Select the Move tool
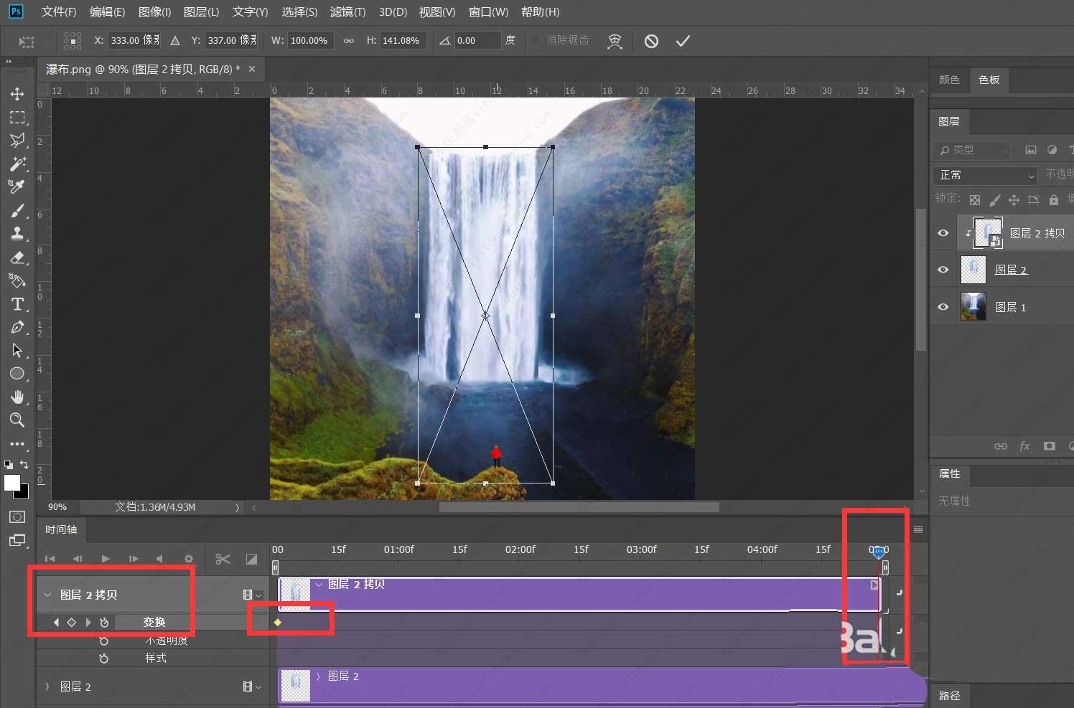The height and width of the screenshot is (708, 1074). [x=17, y=94]
